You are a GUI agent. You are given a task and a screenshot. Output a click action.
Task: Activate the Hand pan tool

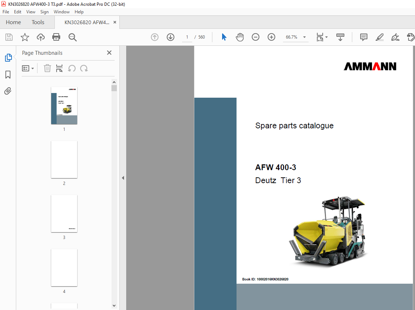point(240,37)
